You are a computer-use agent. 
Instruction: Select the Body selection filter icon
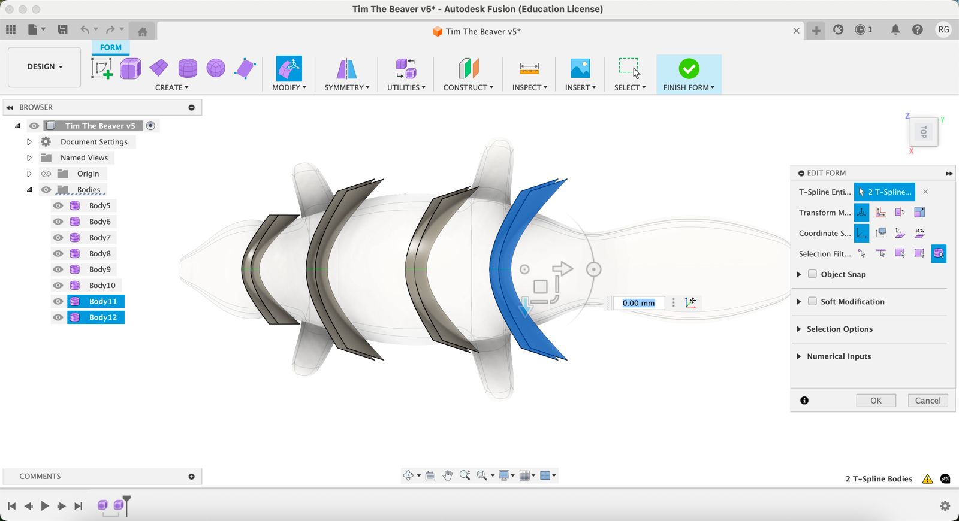tap(938, 253)
